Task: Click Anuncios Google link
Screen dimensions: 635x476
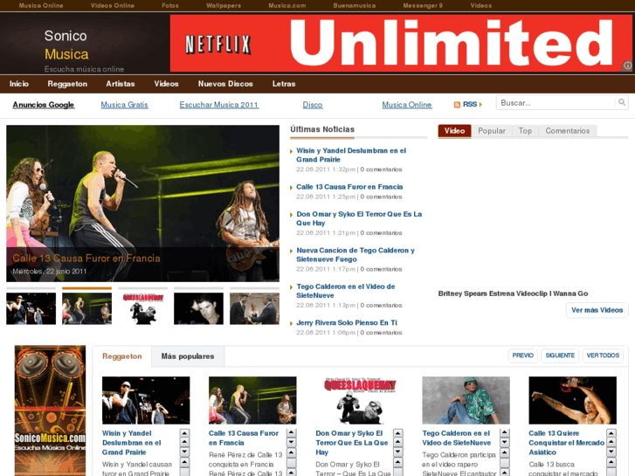Action: (44, 105)
